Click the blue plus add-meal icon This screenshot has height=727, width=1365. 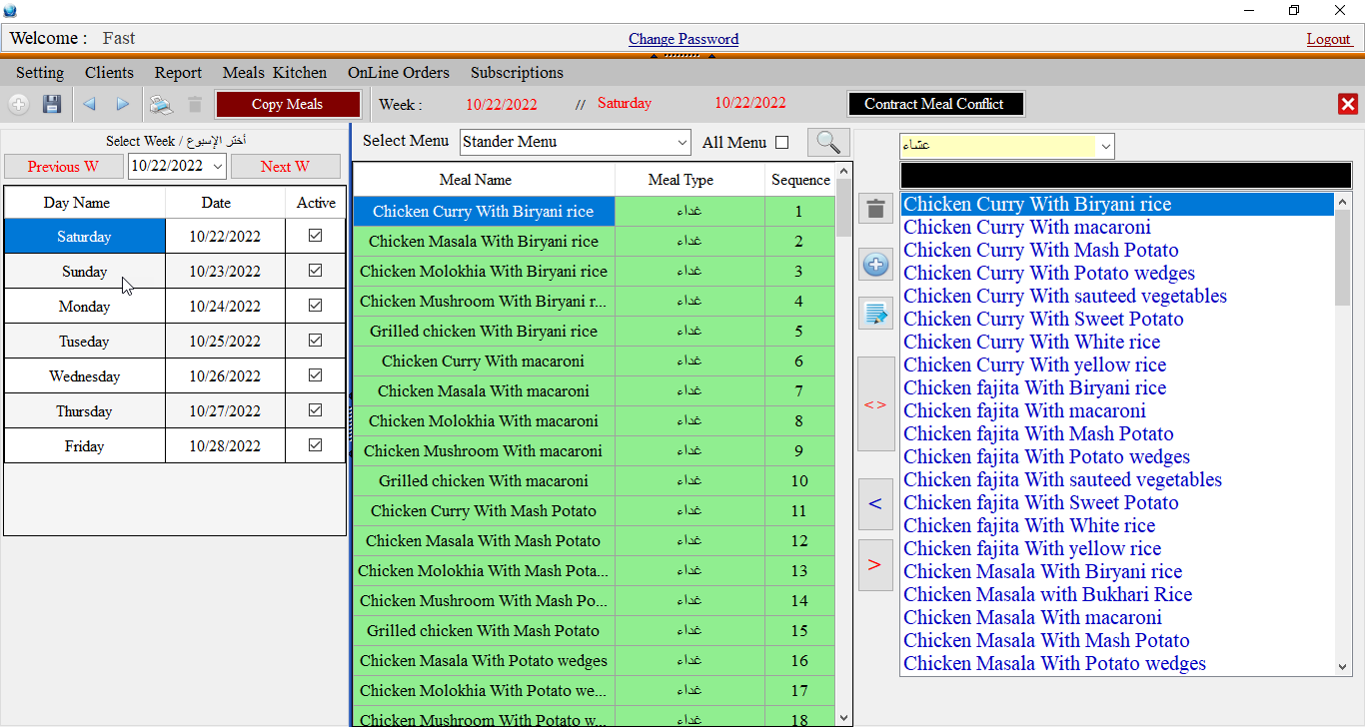coord(875,265)
